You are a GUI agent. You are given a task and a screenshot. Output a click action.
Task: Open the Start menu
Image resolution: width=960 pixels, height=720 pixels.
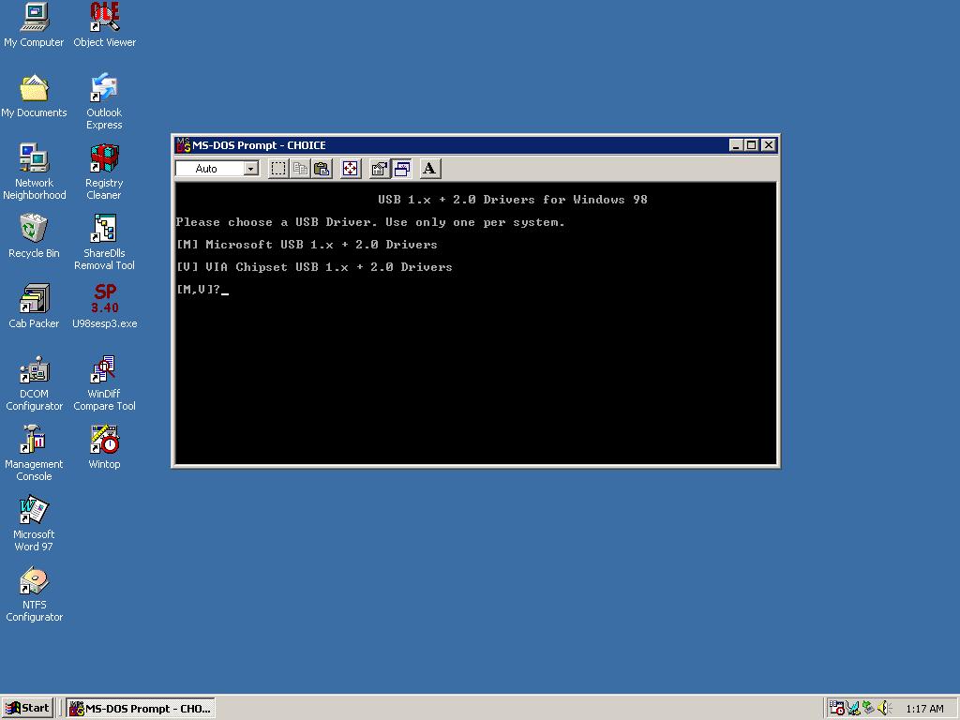pos(27,709)
